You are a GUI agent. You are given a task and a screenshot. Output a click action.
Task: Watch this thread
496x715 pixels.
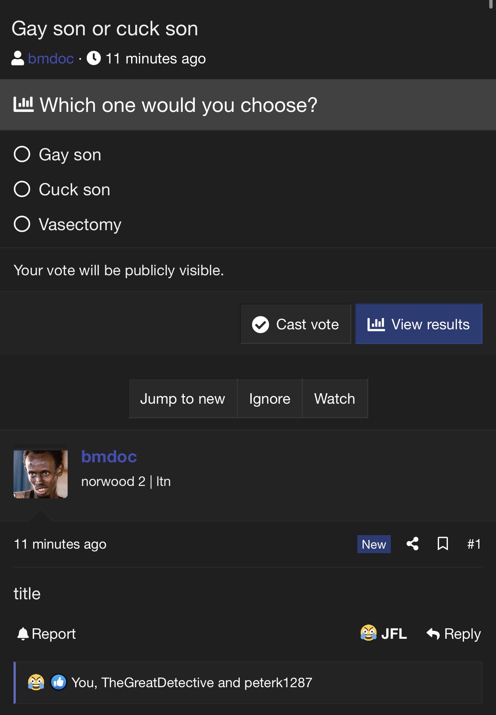335,398
